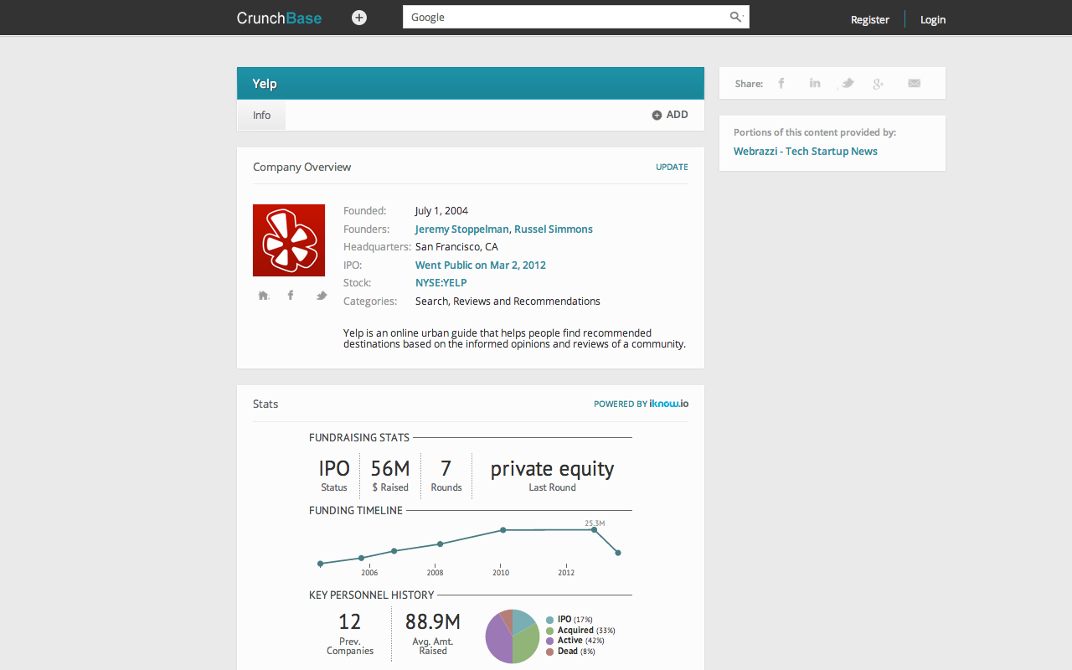The height and width of the screenshot is (670, 1072).
Task: Click the magnifying glass search icon
Action: [736, 17]
